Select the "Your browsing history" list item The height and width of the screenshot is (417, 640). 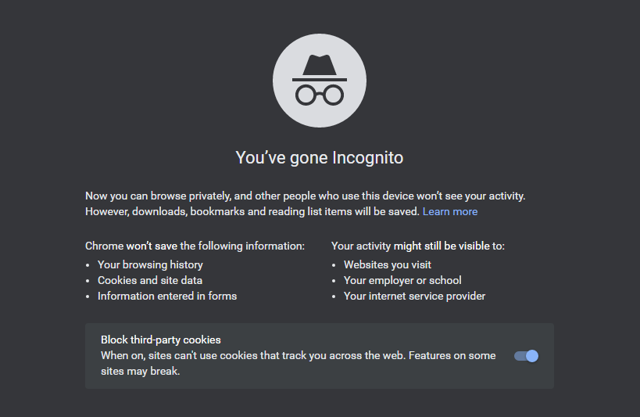pos(150,265)
